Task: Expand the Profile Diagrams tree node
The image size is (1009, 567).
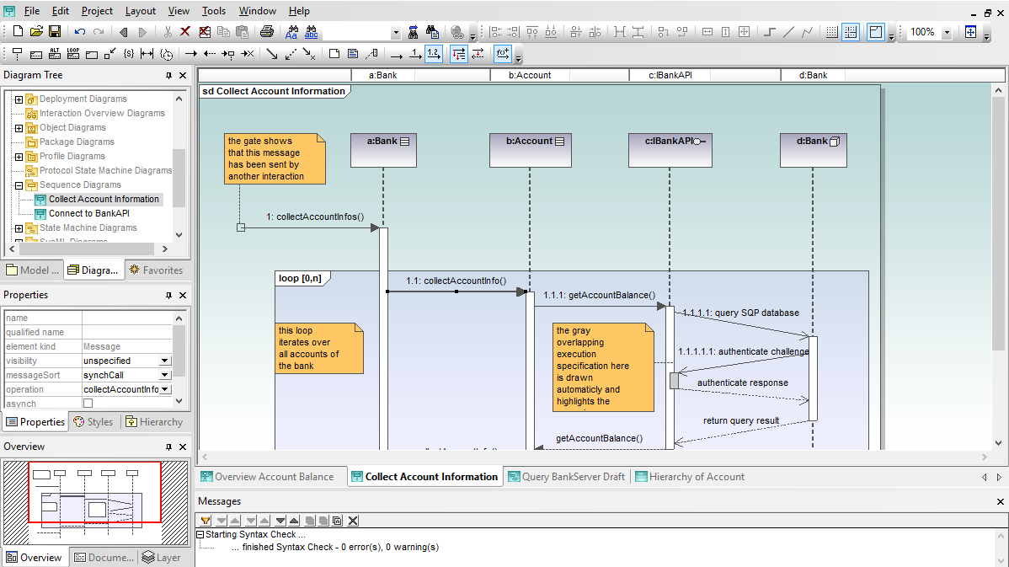Action: point(19,157)
